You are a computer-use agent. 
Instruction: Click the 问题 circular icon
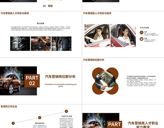(141, 39)
